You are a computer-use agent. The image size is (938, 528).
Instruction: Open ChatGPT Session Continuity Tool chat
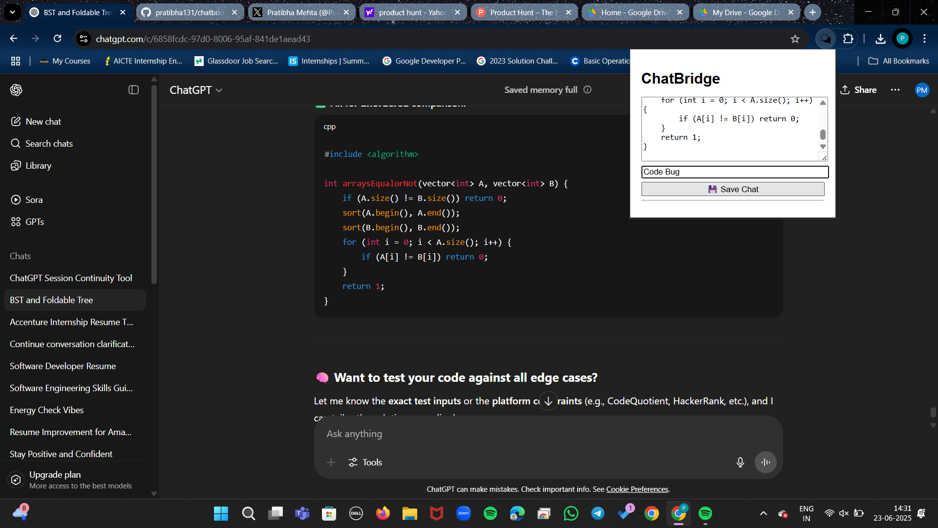coord(75,278)
